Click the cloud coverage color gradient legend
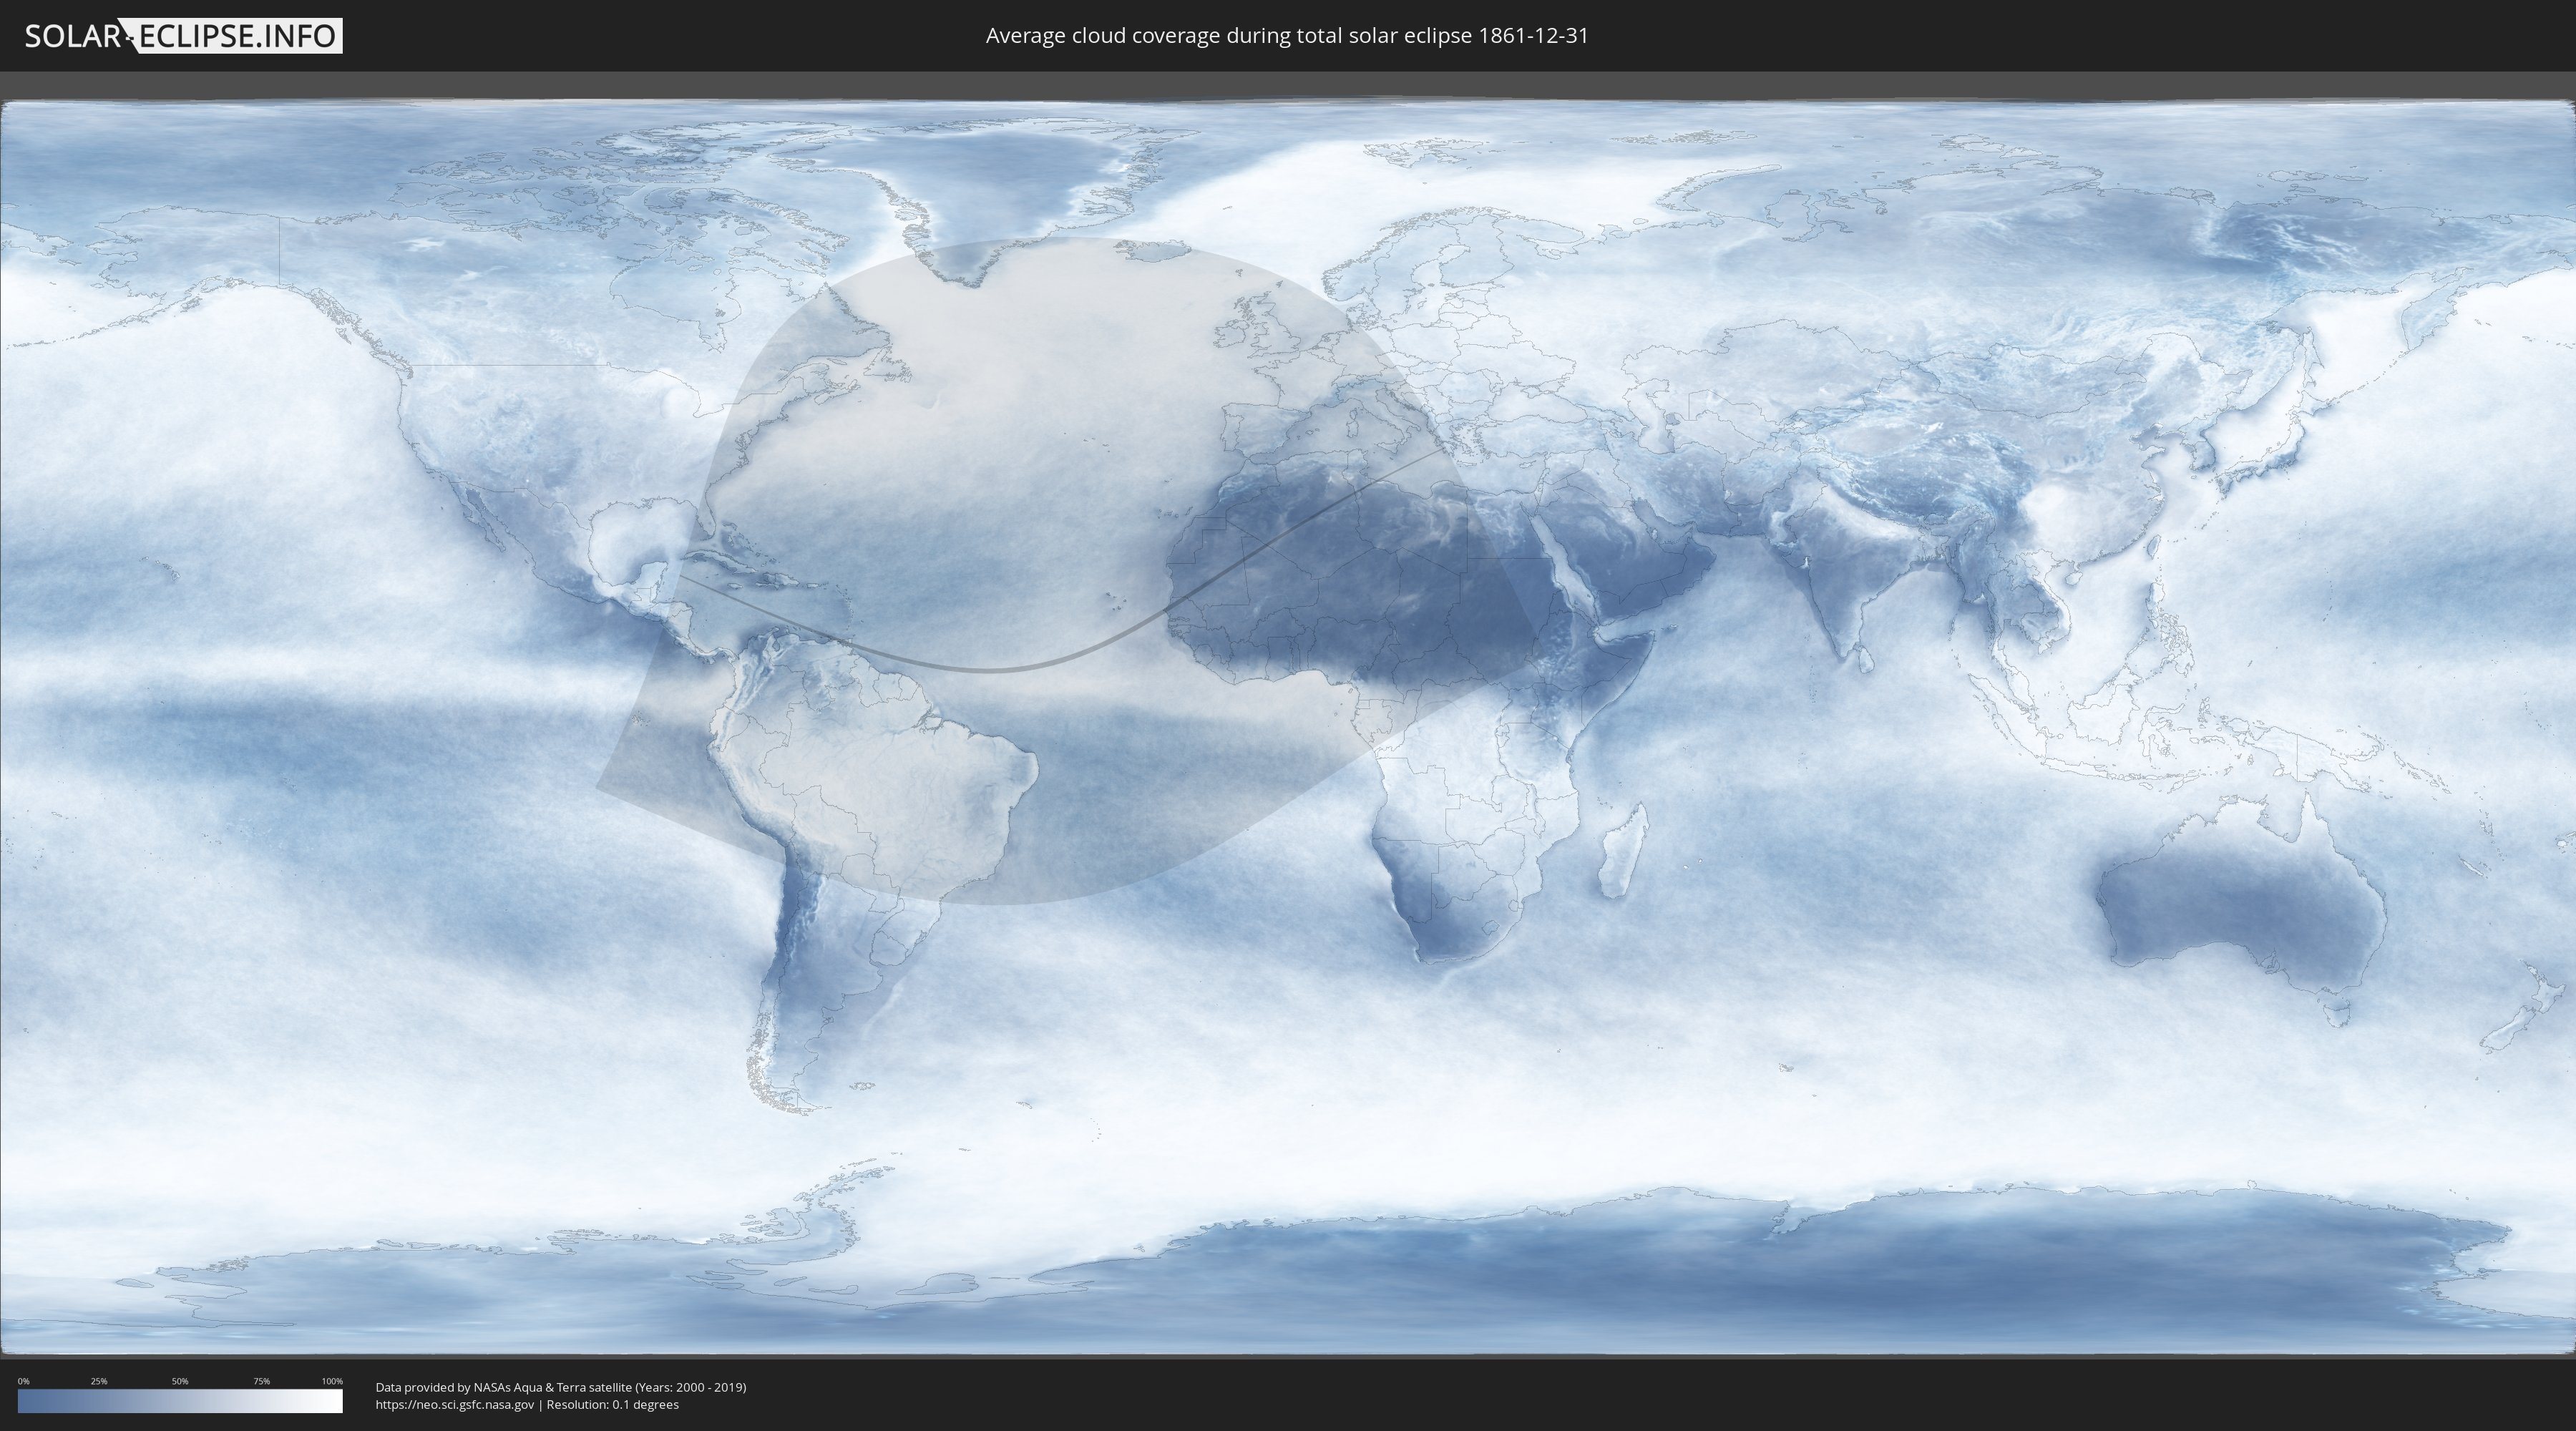2576x1431 pixels. point(180,1401)
